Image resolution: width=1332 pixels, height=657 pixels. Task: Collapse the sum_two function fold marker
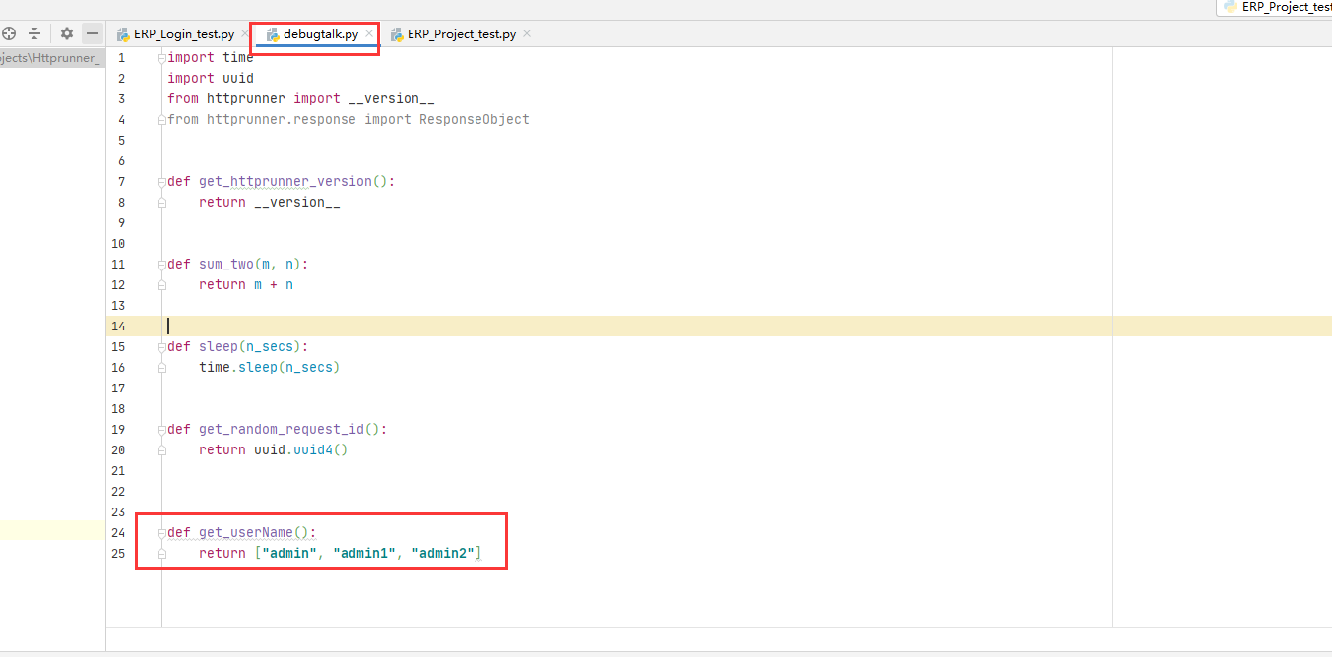[x=160, y=263]
